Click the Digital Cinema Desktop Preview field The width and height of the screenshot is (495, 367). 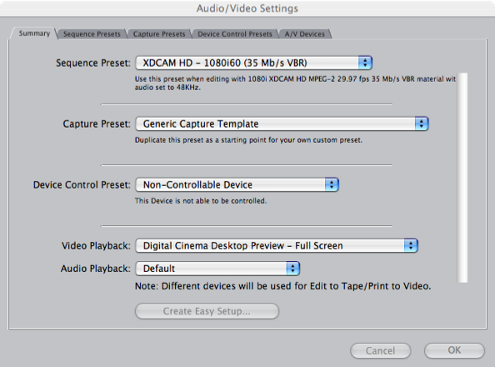(x=277, y=245)
